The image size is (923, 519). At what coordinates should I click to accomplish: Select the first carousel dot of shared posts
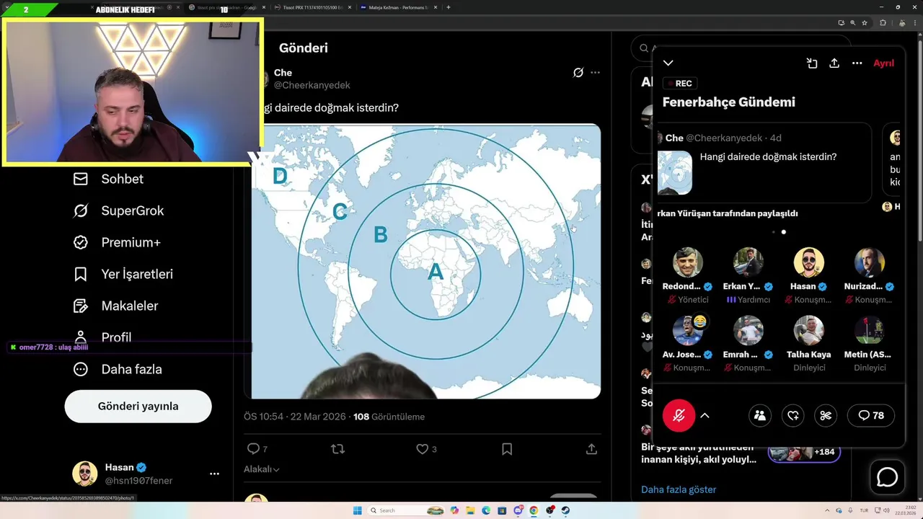pos(774,232)
